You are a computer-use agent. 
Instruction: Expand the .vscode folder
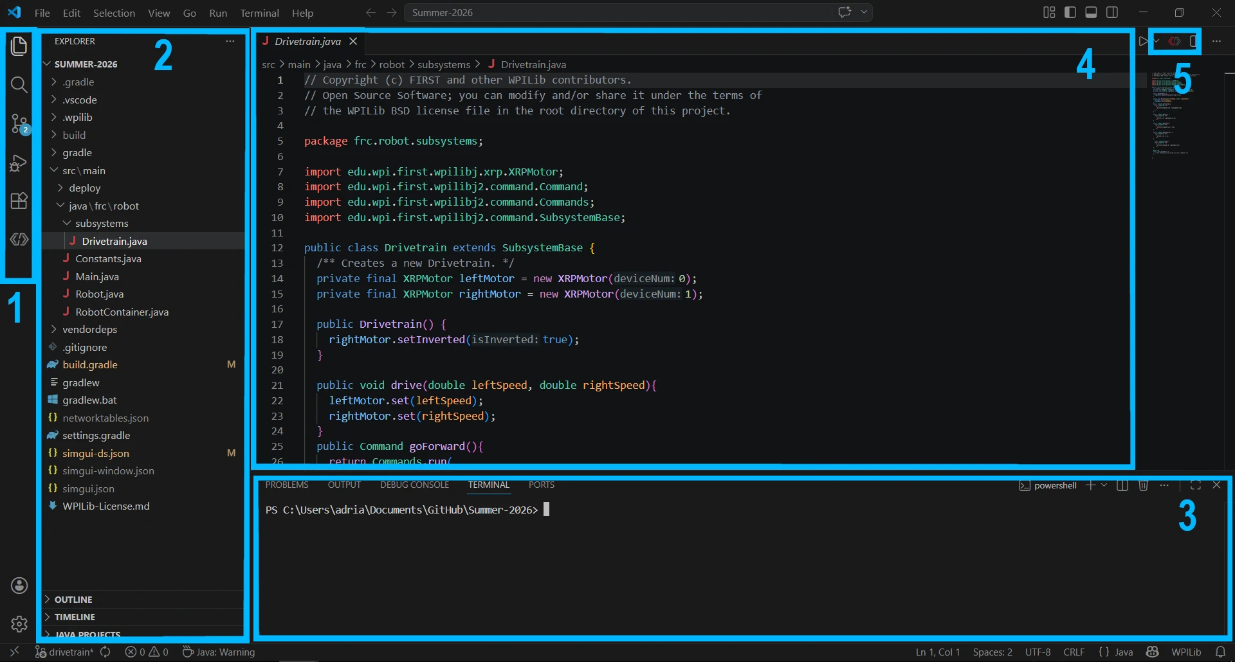[x=143, y=100]
